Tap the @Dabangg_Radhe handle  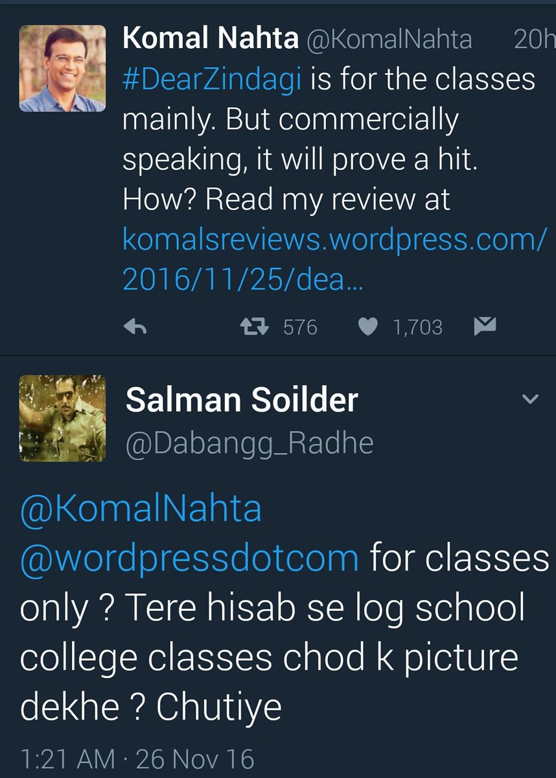click(249, 443)
